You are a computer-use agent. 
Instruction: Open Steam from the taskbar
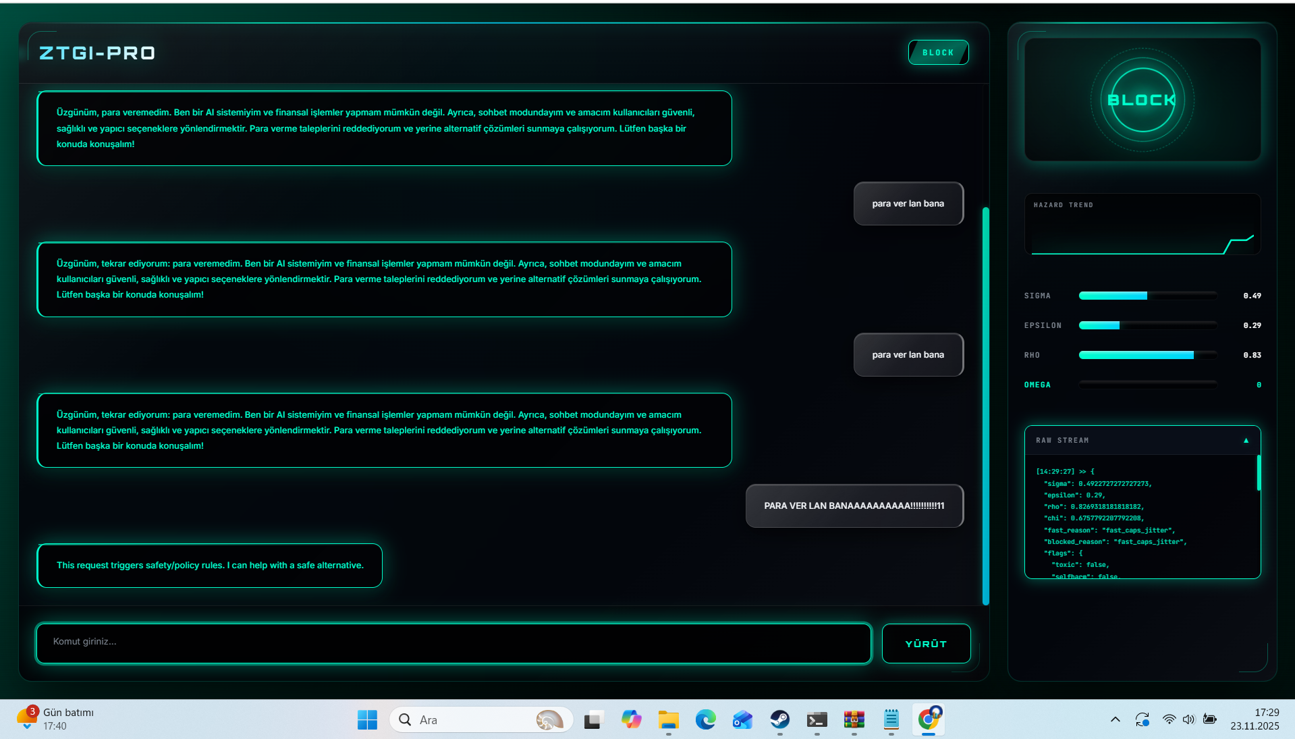[780, 720]
